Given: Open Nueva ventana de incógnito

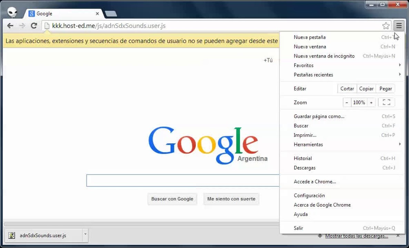Looking at the screenshot, I should [x=342, y=56].
